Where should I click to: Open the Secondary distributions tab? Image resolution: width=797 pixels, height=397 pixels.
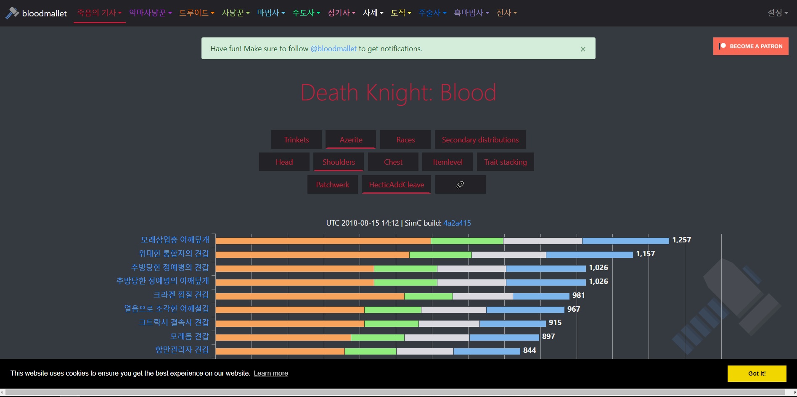480,140
